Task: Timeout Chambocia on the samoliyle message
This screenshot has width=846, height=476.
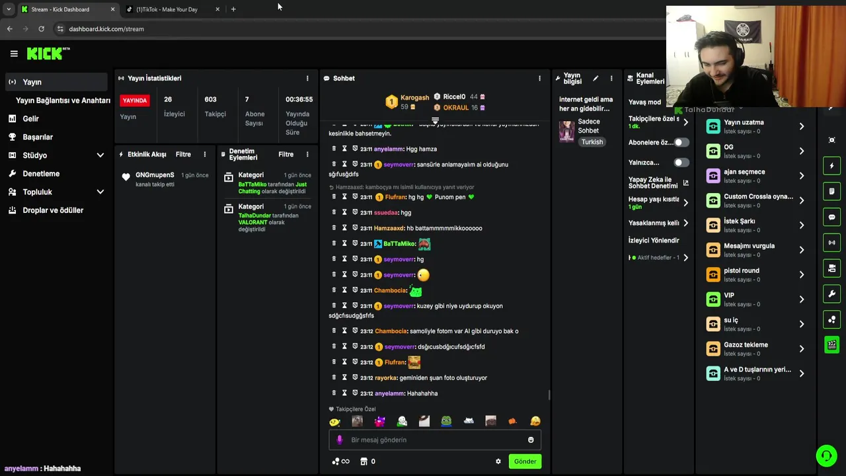Action: (x=344, y=331)
